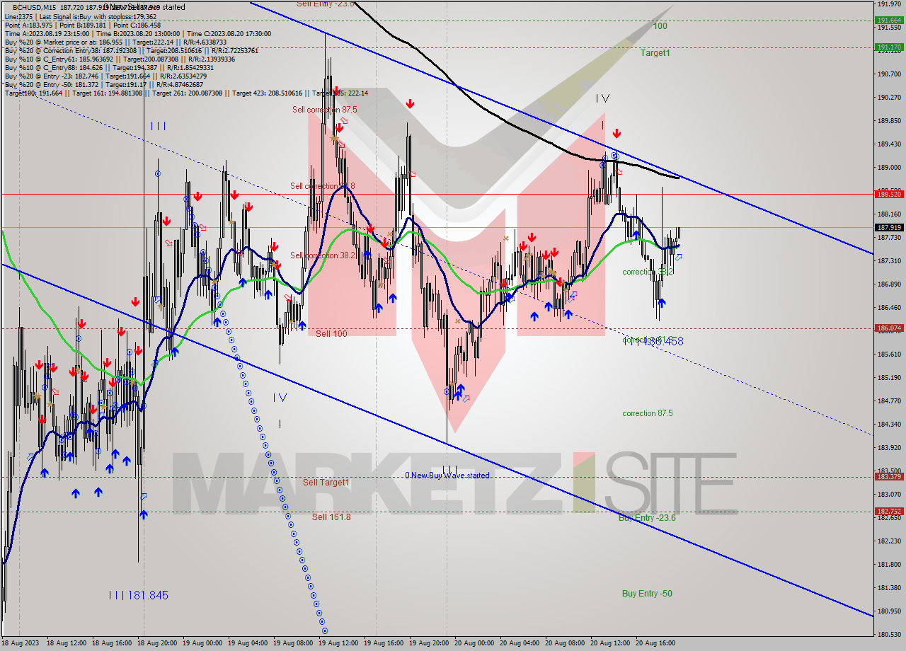Click the 191.970 price axis value
906x651 pixels.
888,4
